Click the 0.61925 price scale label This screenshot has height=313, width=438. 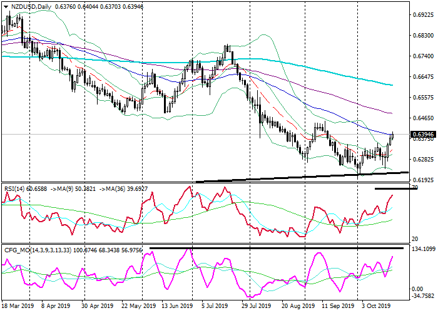pyautogui.click(x=423, y=179)
